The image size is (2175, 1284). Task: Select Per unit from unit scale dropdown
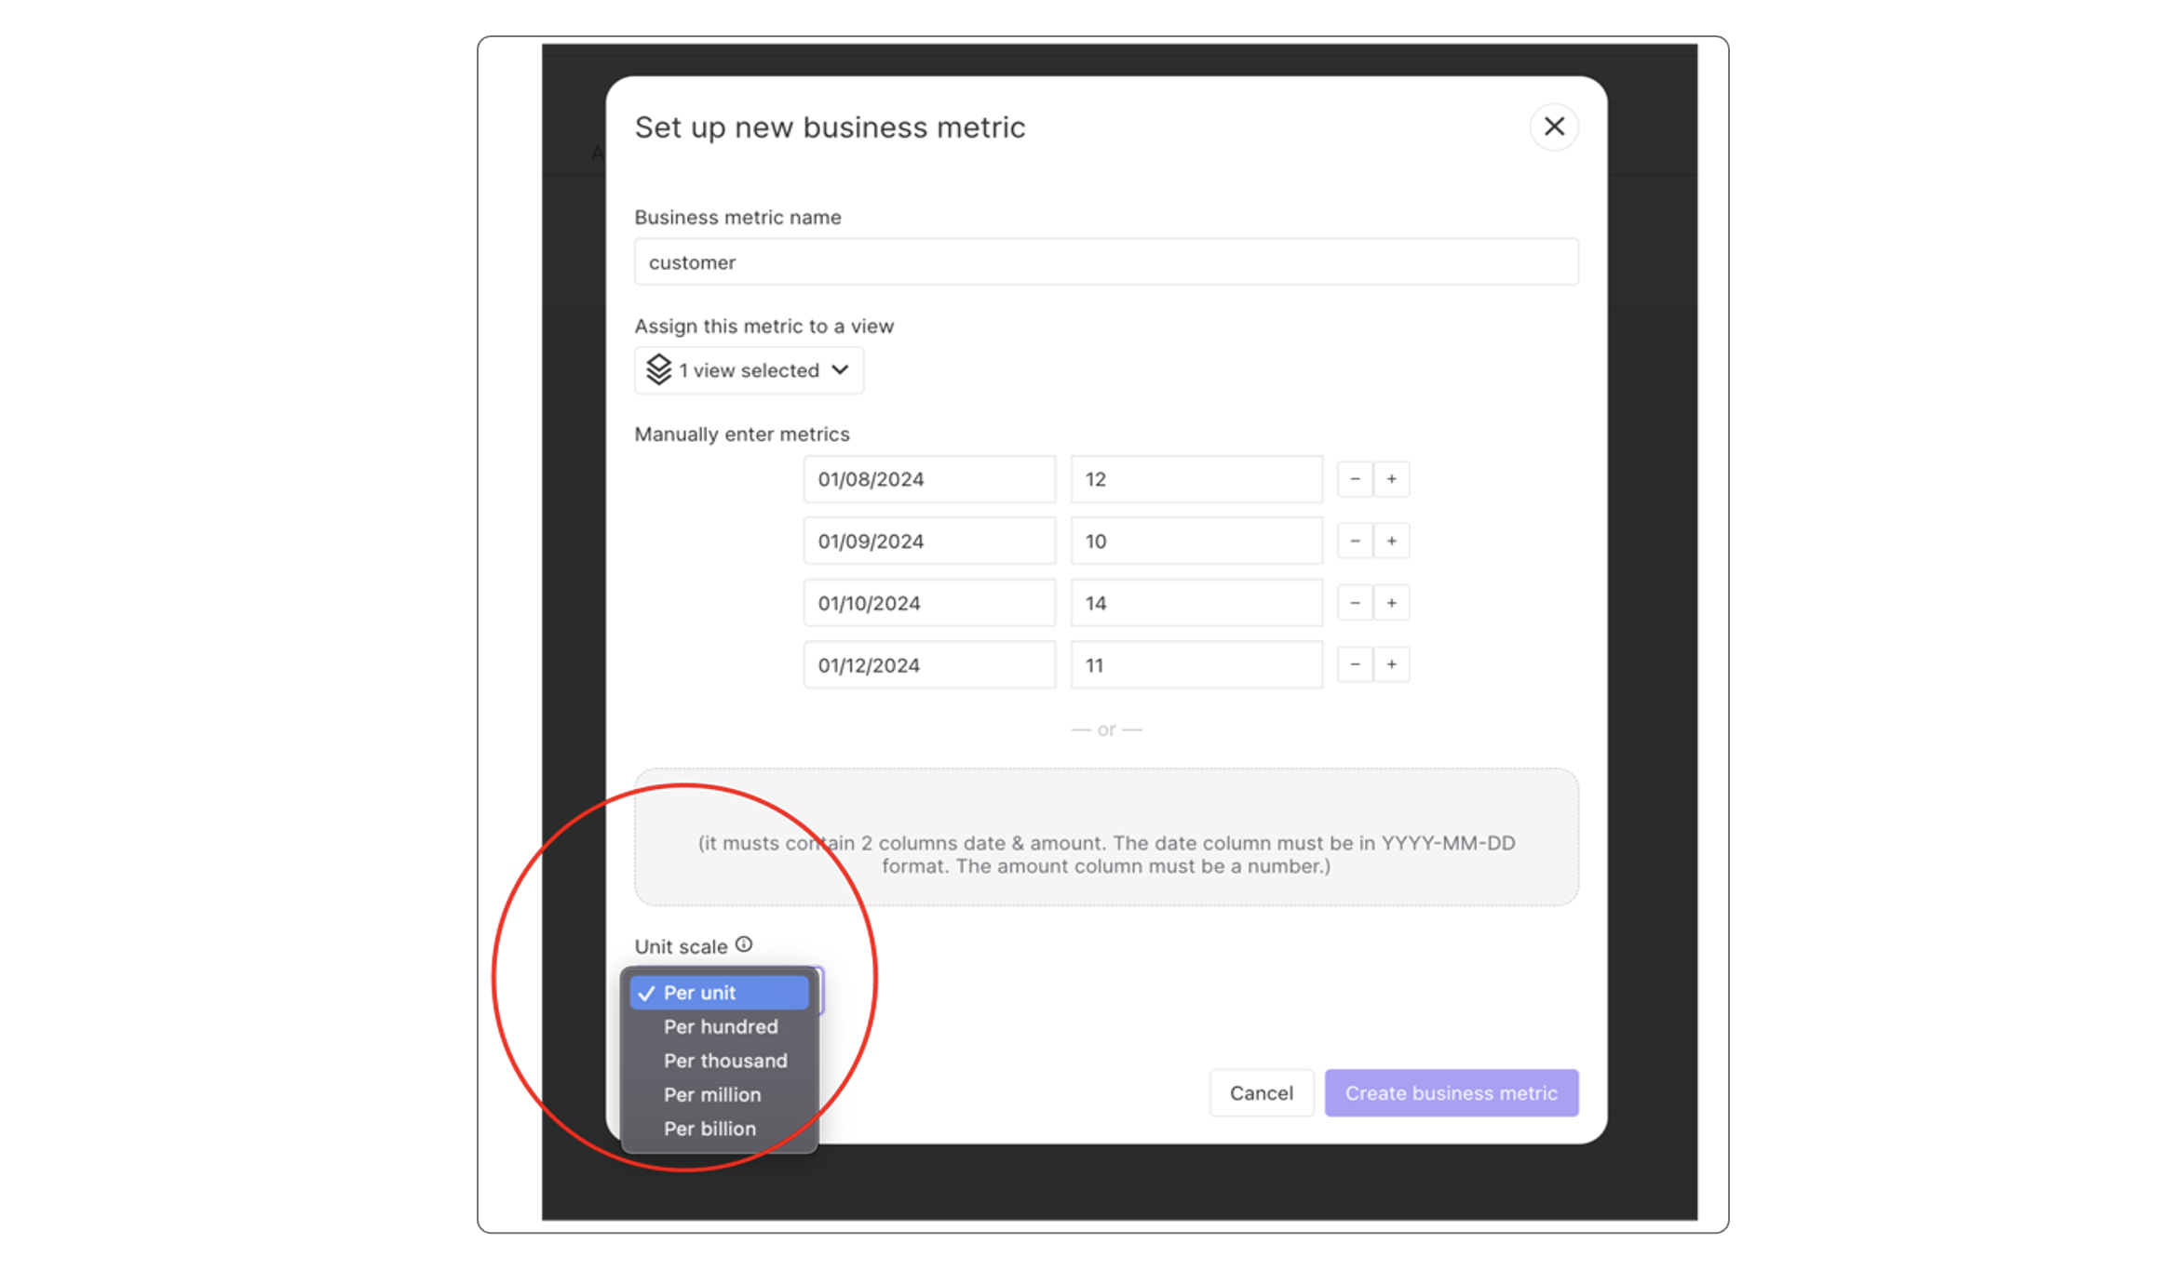699,992
